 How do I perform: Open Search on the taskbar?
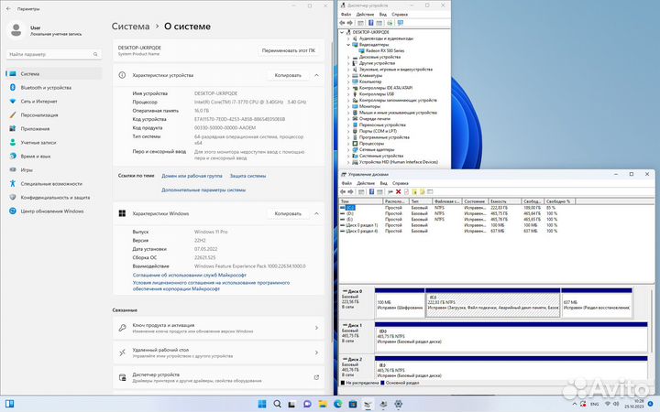pos(277,404)
